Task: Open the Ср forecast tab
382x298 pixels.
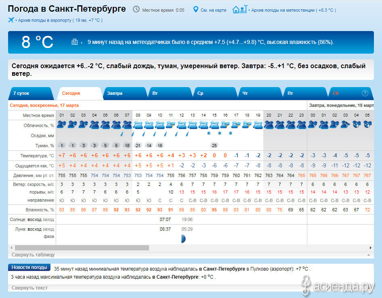Action: coord(215,93)
